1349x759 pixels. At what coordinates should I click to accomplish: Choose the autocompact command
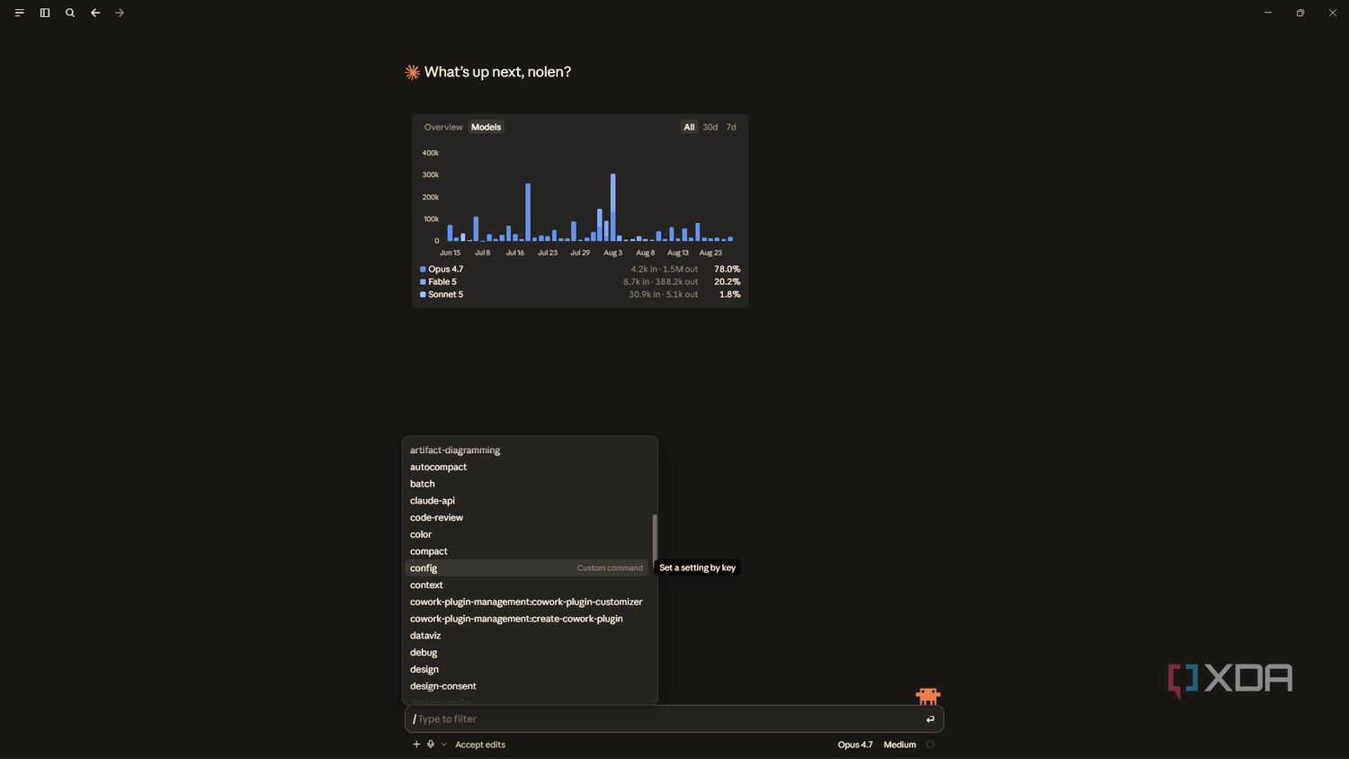click(527, 467)
